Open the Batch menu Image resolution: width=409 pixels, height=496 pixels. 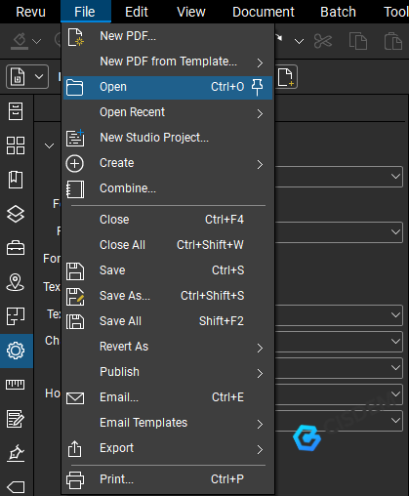[x=338, y=12]
